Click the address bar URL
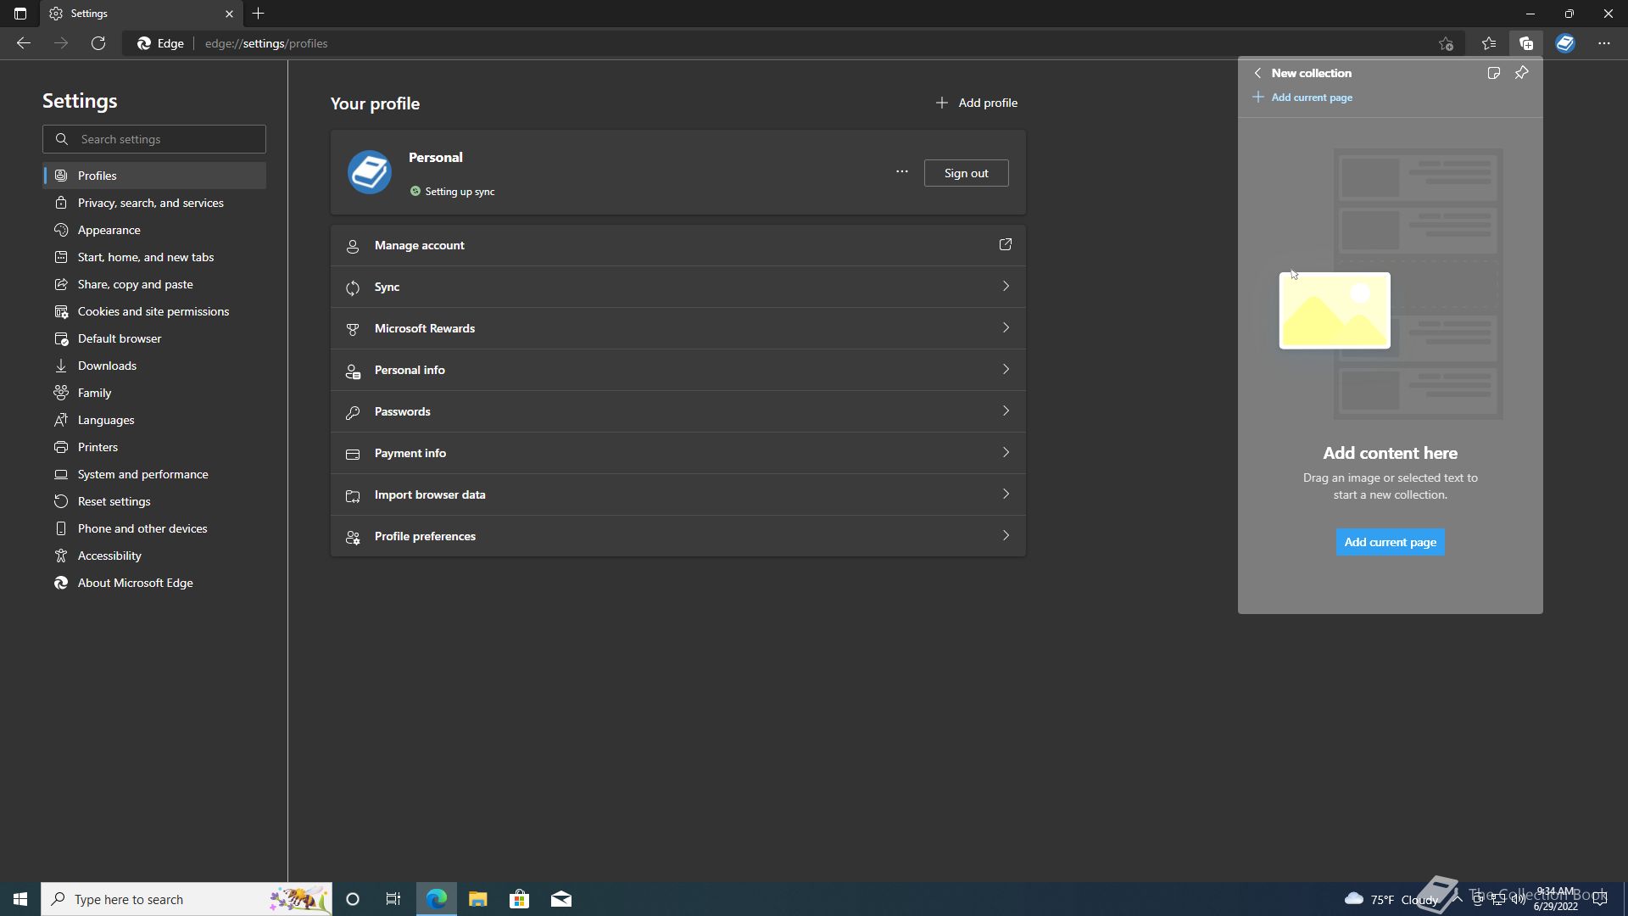 click(x=266, y=43)
